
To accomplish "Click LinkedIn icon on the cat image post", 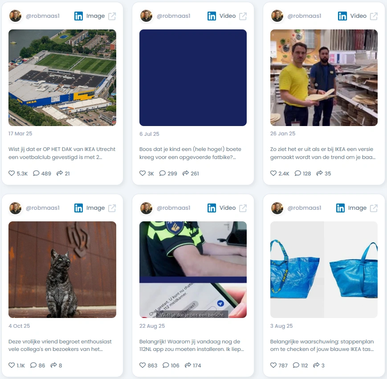I will click(78, 208).
